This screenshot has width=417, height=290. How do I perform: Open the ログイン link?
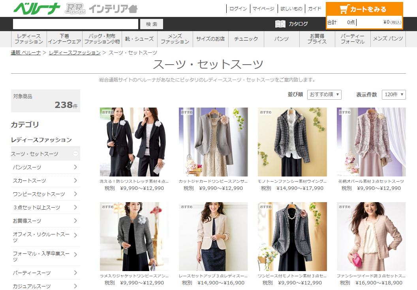[238, 9]
